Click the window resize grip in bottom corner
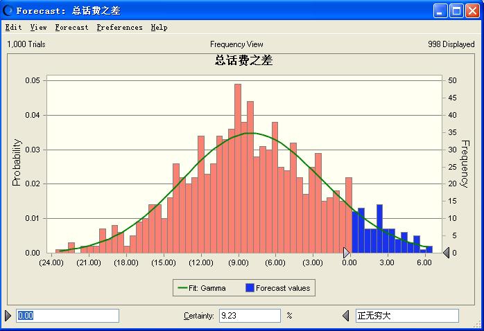484x331 pixels. coord(477,324)
